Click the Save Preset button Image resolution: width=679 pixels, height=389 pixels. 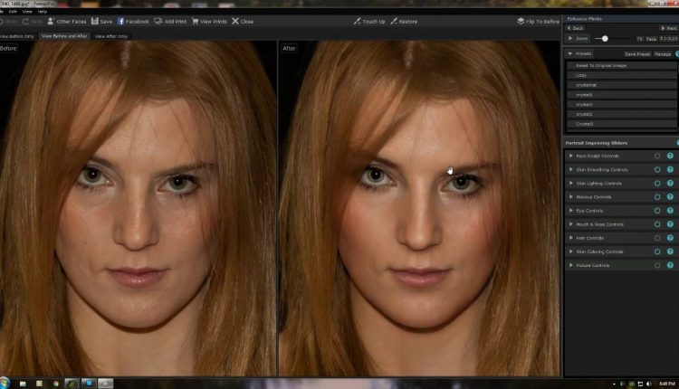[x=637, y=54]
